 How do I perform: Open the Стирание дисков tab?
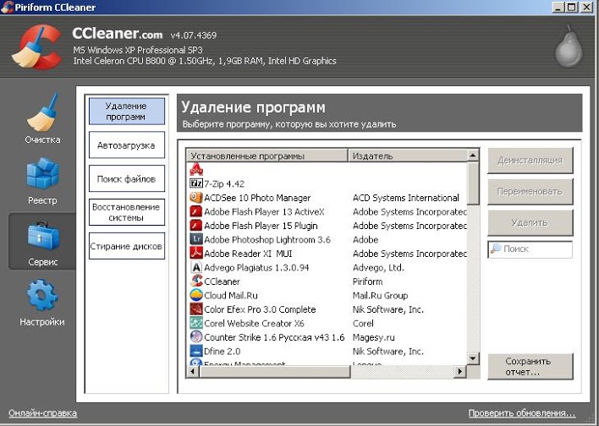(127, 246)
